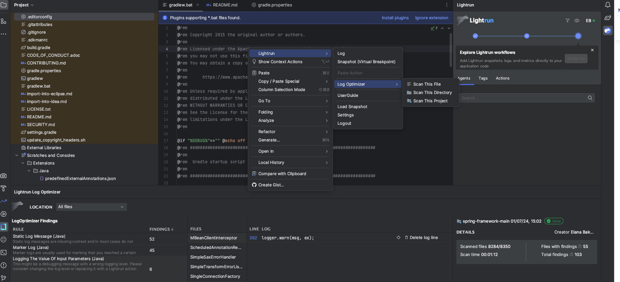
Task: Click the Lightrun filter funnel icon
Action: pos(568,21)
